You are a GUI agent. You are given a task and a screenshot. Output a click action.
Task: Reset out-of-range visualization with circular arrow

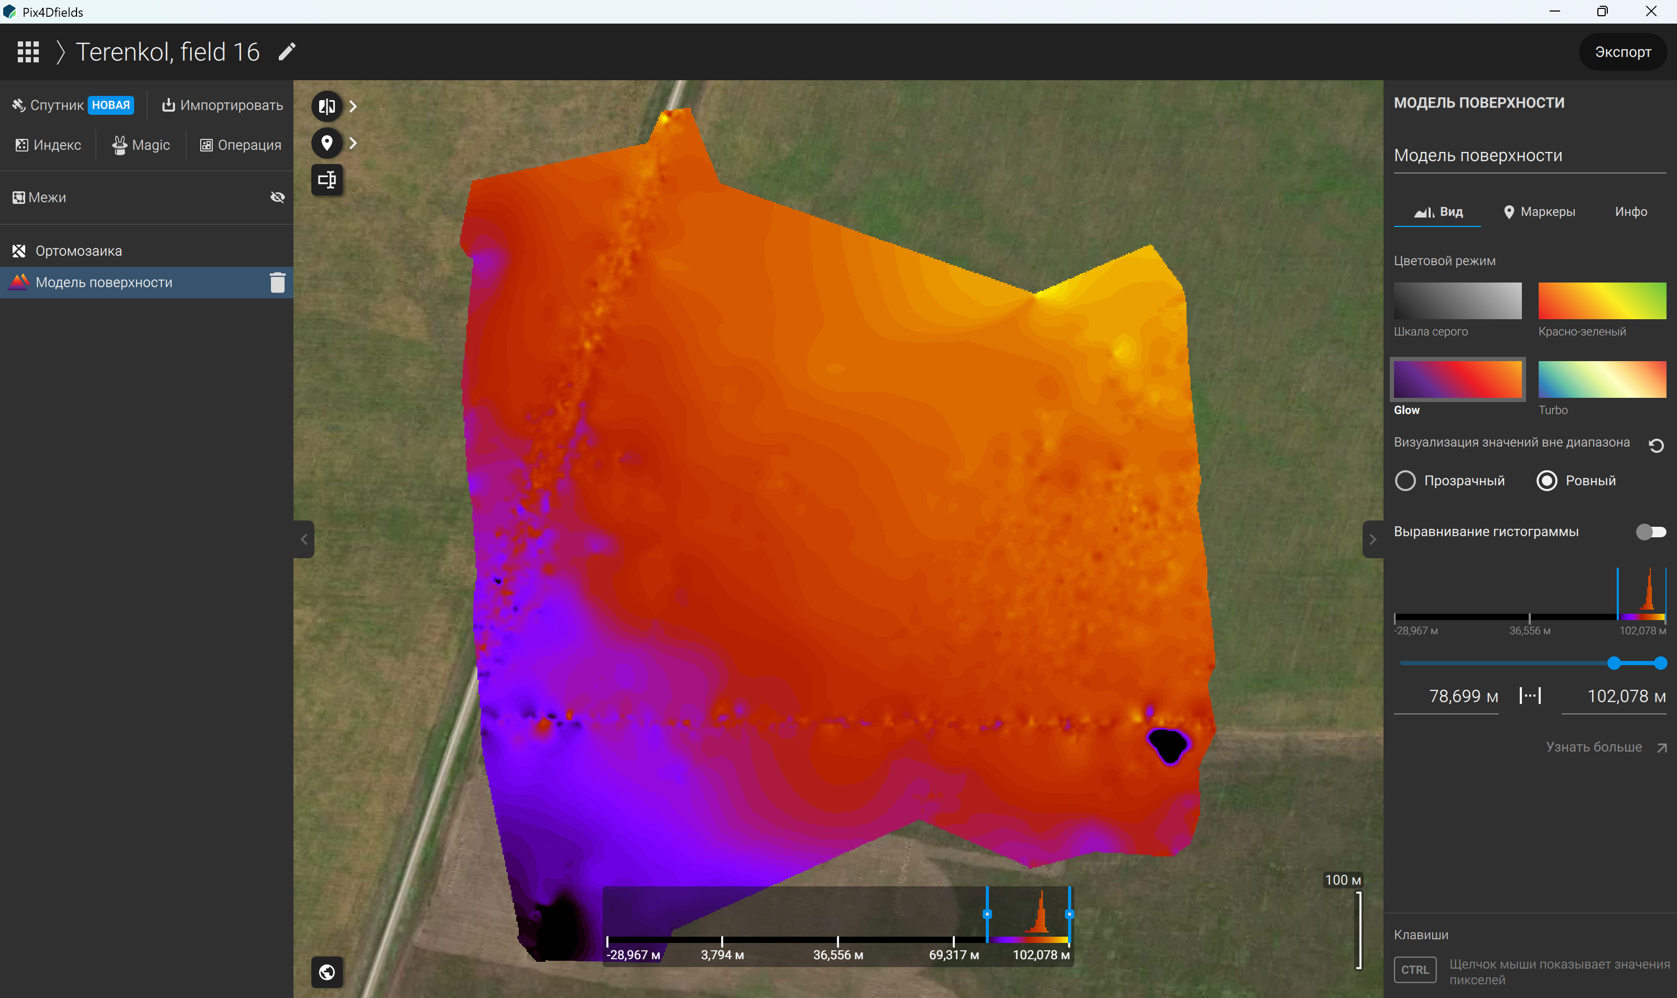click(x=1656, y=445)
